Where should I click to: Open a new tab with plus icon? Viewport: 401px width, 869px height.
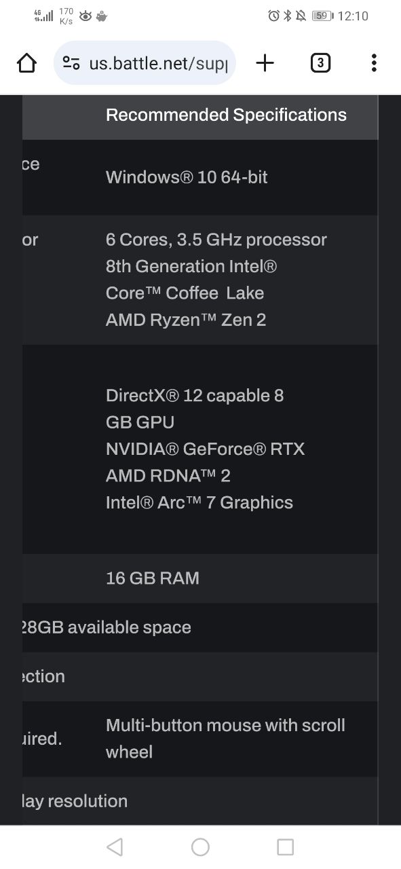(265, 63)
